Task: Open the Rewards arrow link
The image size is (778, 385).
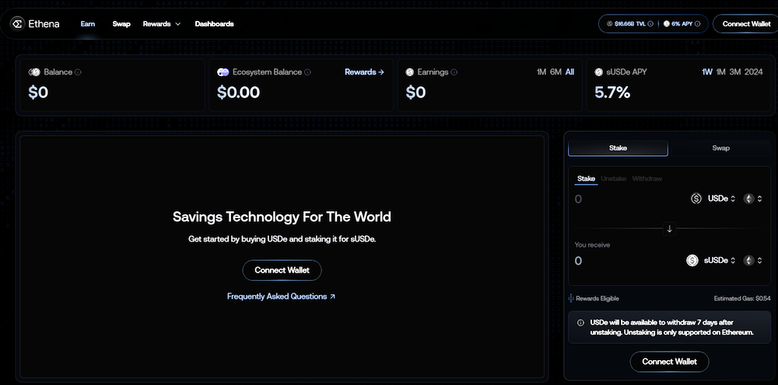Action: (x=364, y=72)
